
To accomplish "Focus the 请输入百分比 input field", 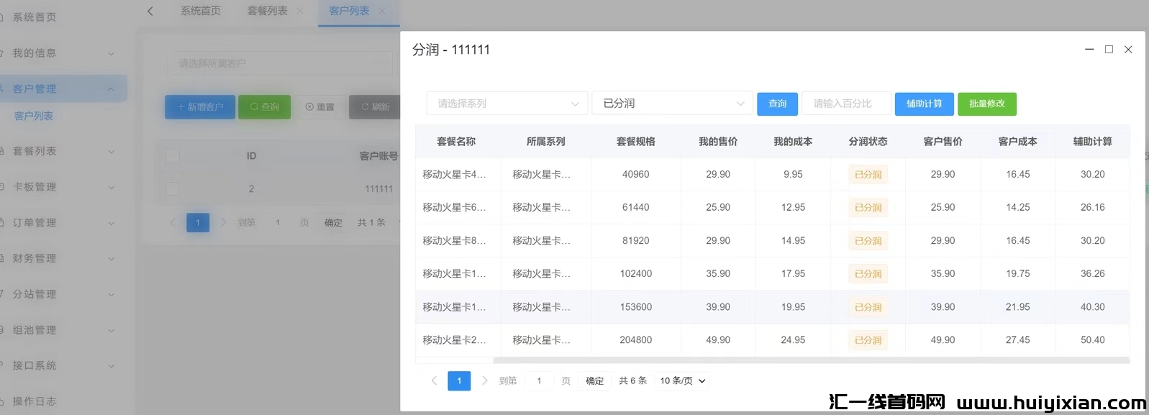I will coord(846,104).
